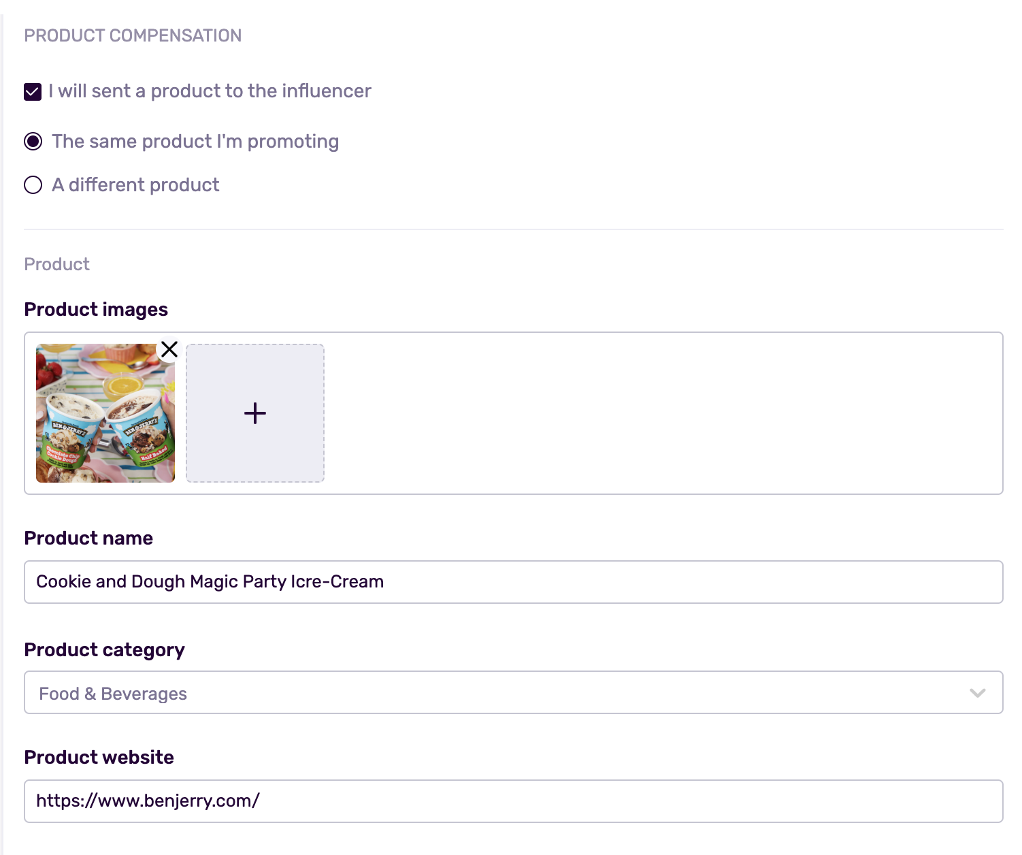Click the chevron arrow in Food & Beverages field
Image resolution: width=1022 pixels, height=855 pixels.
(x=978, y=693)
